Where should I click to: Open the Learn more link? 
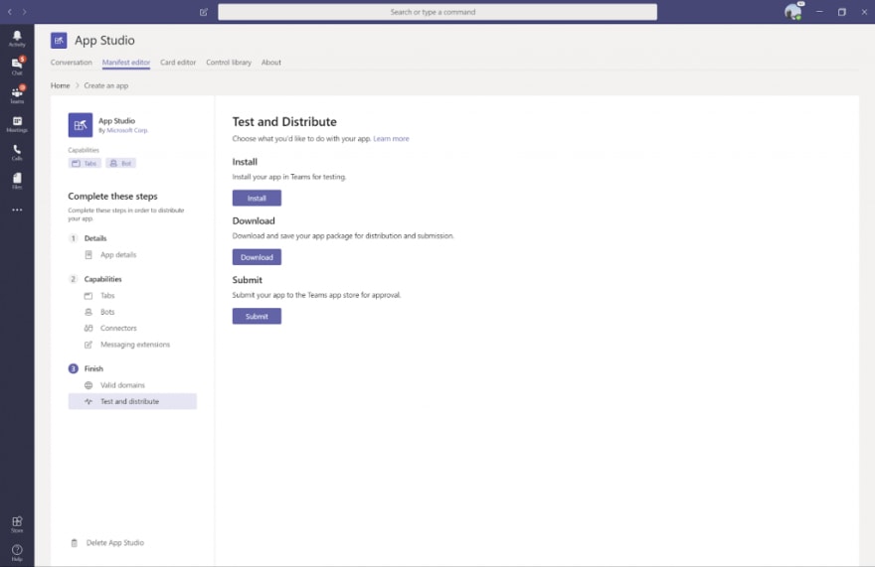click(391, 139)
